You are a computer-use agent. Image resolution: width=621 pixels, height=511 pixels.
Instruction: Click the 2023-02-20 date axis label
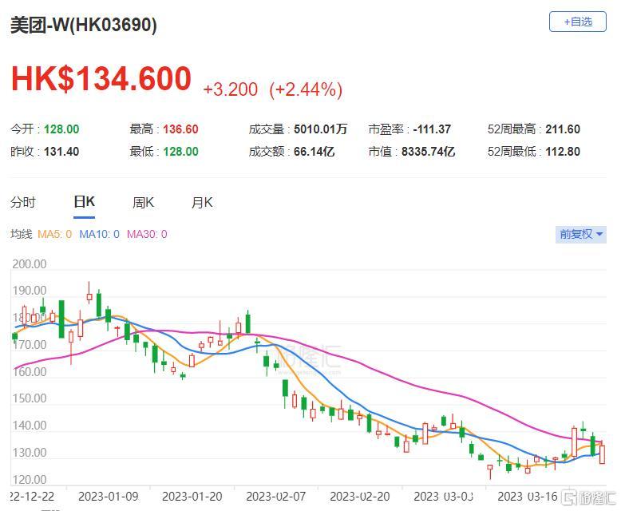coord(360,497)
